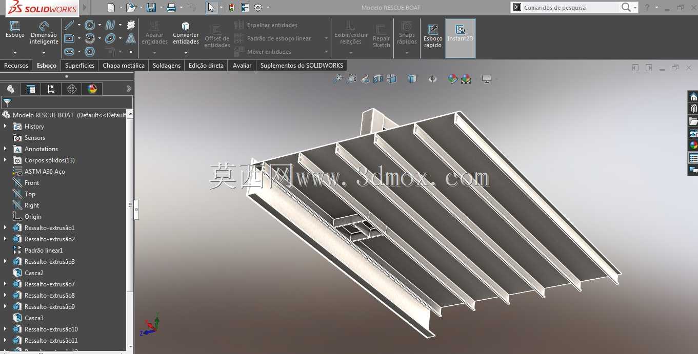Toggle the Instant2D button

point(461,38)
